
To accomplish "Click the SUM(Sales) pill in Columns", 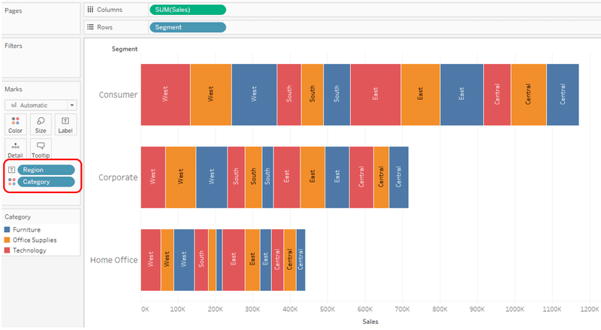I will 187,10.
